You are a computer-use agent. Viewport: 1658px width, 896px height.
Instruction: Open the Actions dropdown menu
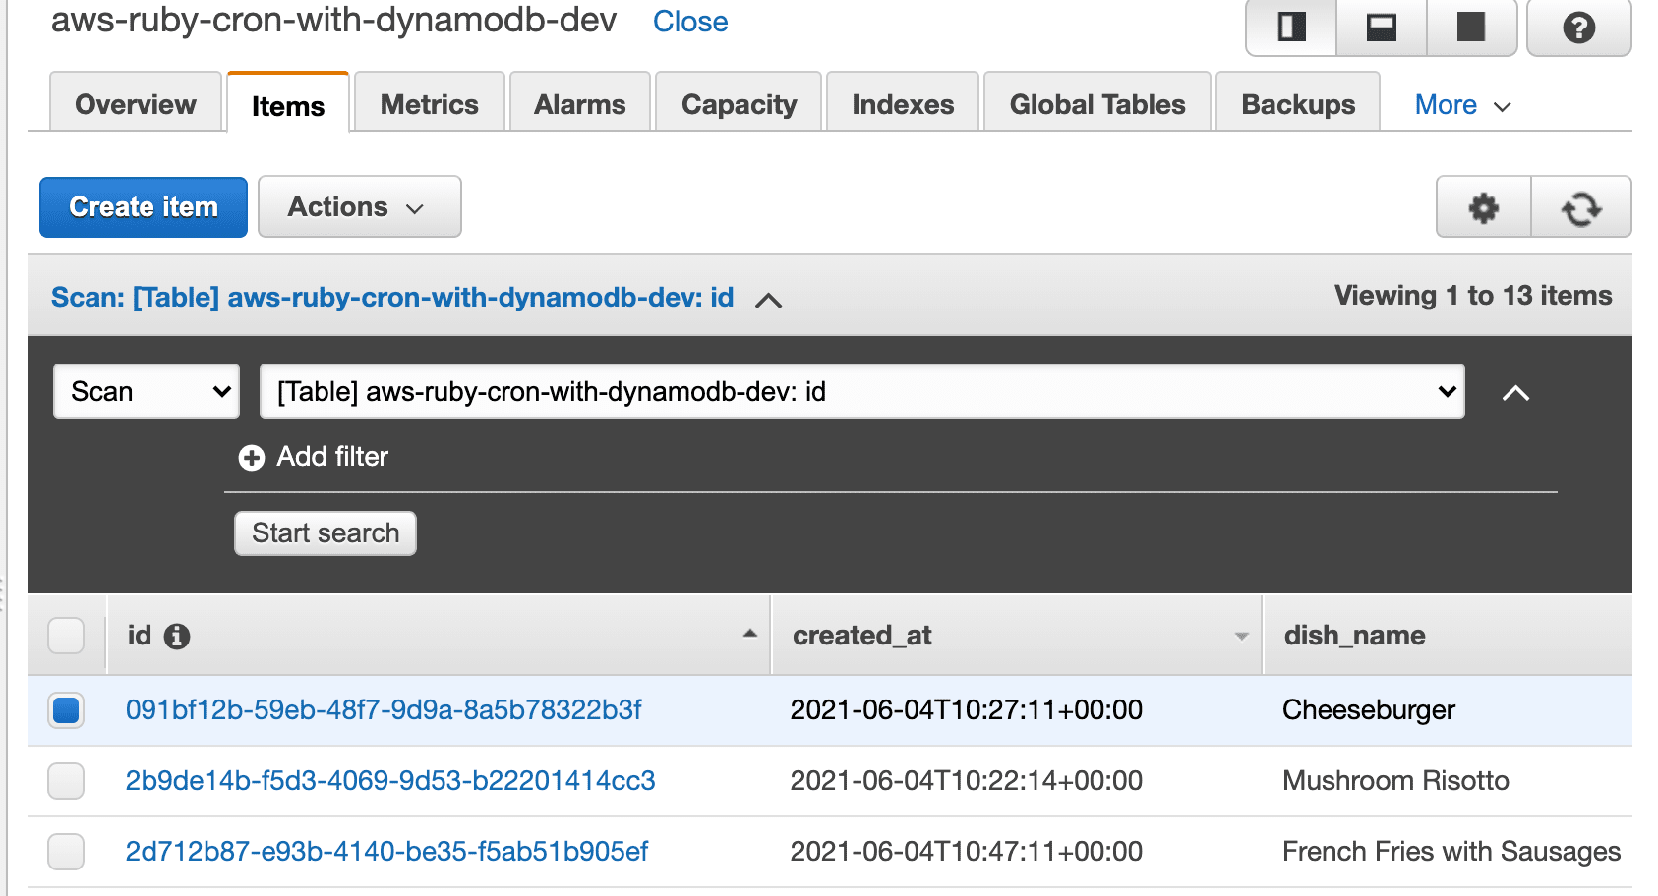pyautogui.click(x=359, y=207)
